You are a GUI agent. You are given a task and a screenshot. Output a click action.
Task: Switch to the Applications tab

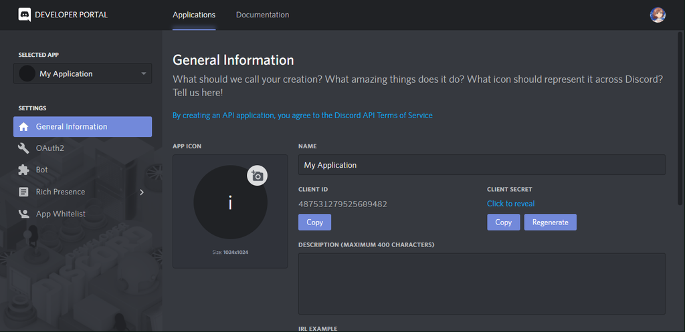coord(194,15)
